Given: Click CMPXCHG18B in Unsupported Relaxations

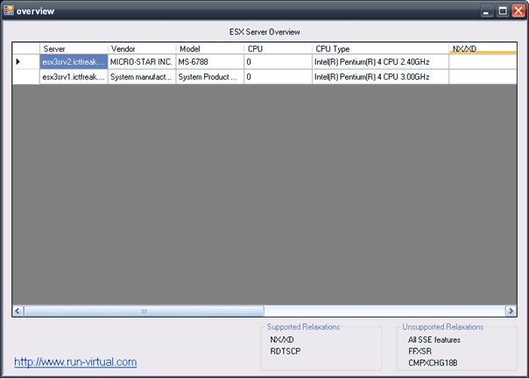Looking at the screenshot, I should [433, 362].
